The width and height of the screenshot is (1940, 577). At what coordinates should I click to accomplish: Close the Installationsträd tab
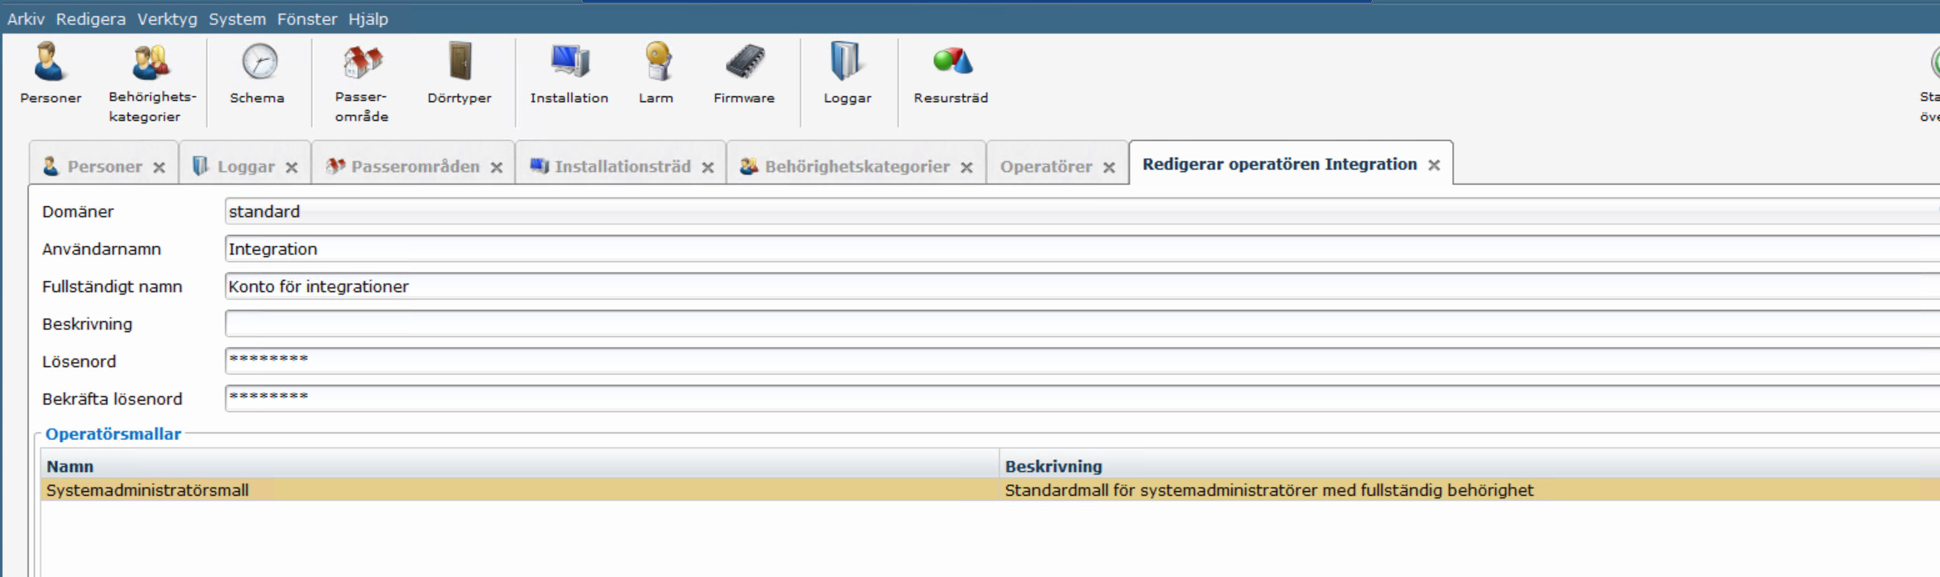(707, 167)
